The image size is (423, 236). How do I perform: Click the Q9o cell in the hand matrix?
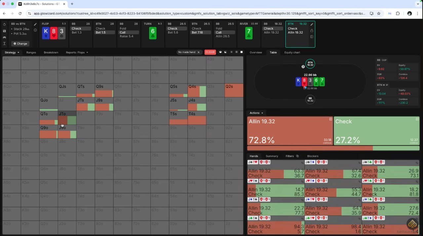49,131
